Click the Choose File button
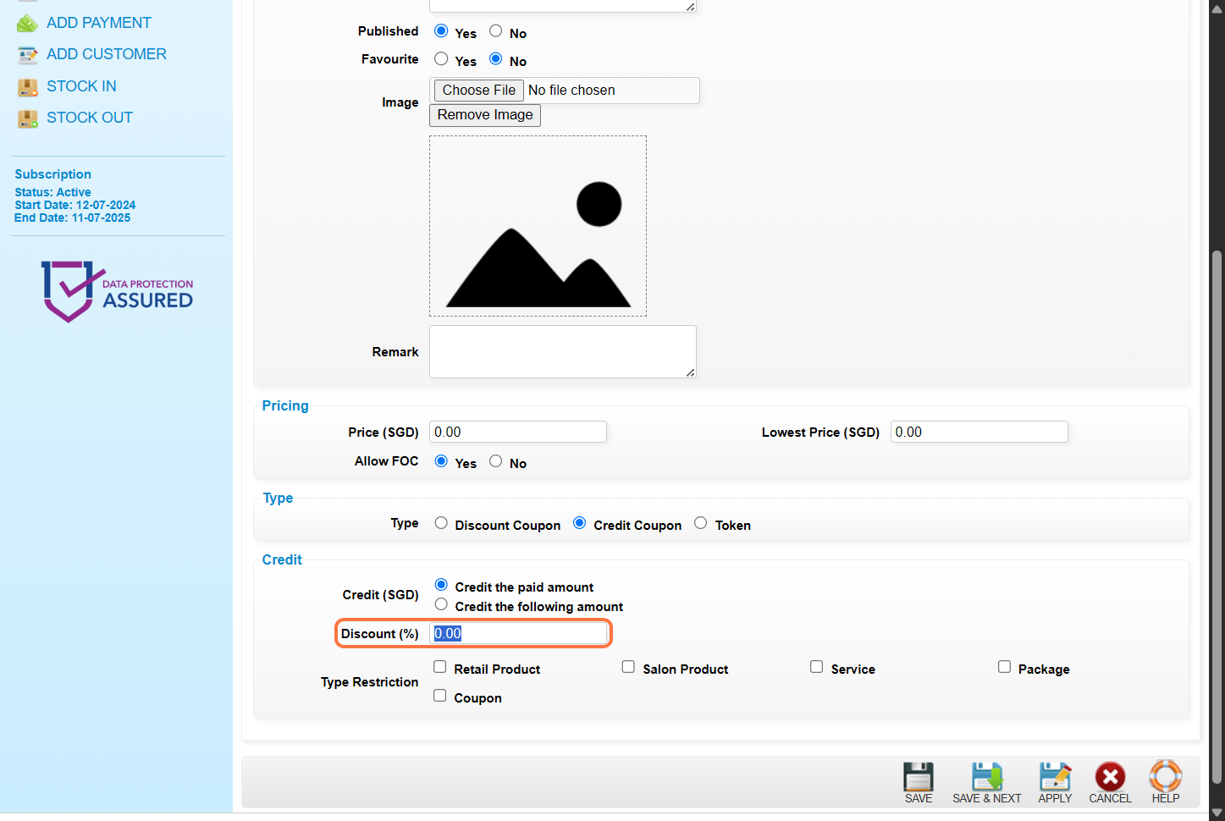Image resolution: width=1225 pixels, height=821 pixels. (x=478, y=91)
